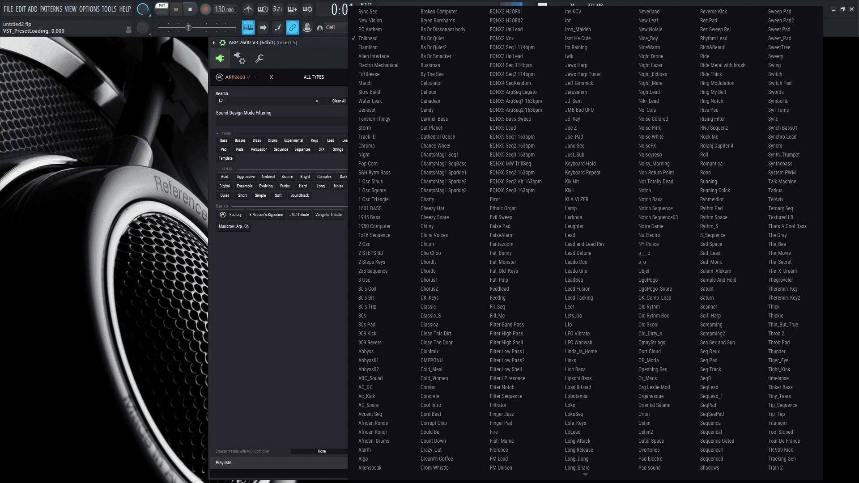Click the master volume knob
The width and height of the screenshot is (859, 483).
[143, 9]
